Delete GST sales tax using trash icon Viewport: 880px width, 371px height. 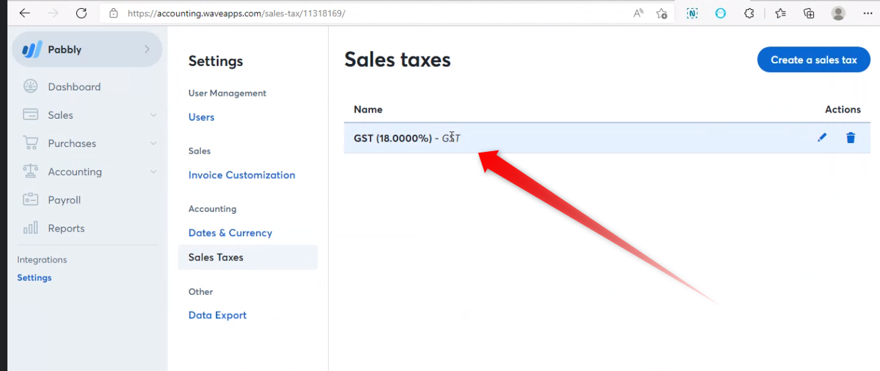851,138
